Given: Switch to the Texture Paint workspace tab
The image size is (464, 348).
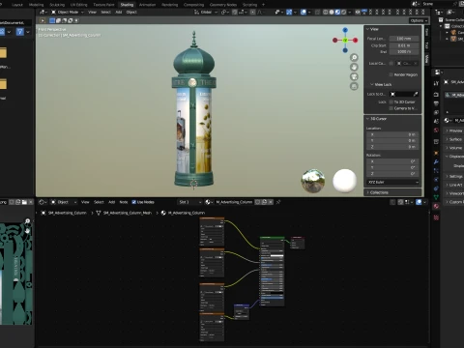Looking at the screenshot, I should coord(103,5).
